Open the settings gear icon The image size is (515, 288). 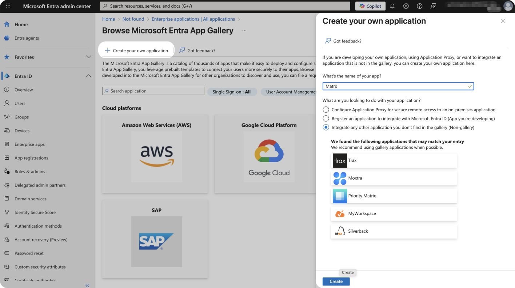[x=406, y=6]
